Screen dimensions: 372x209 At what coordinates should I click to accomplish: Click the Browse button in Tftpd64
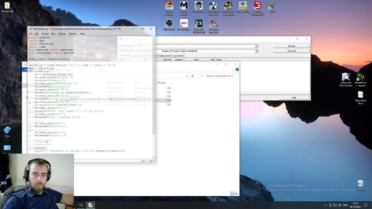coord(292,46)
